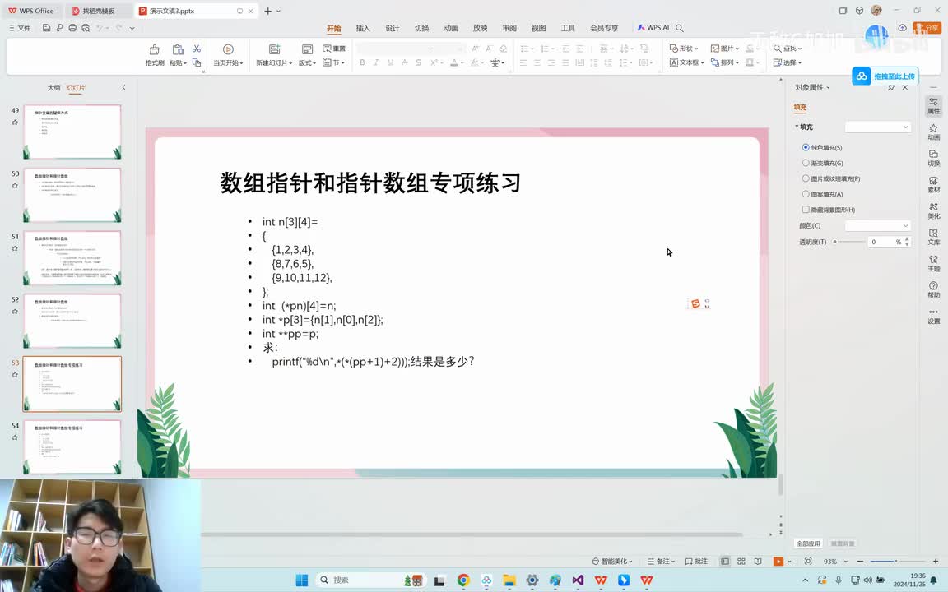
Task: Switch to the Outline (大纲) pane tab
Action: tap(53, 88)
